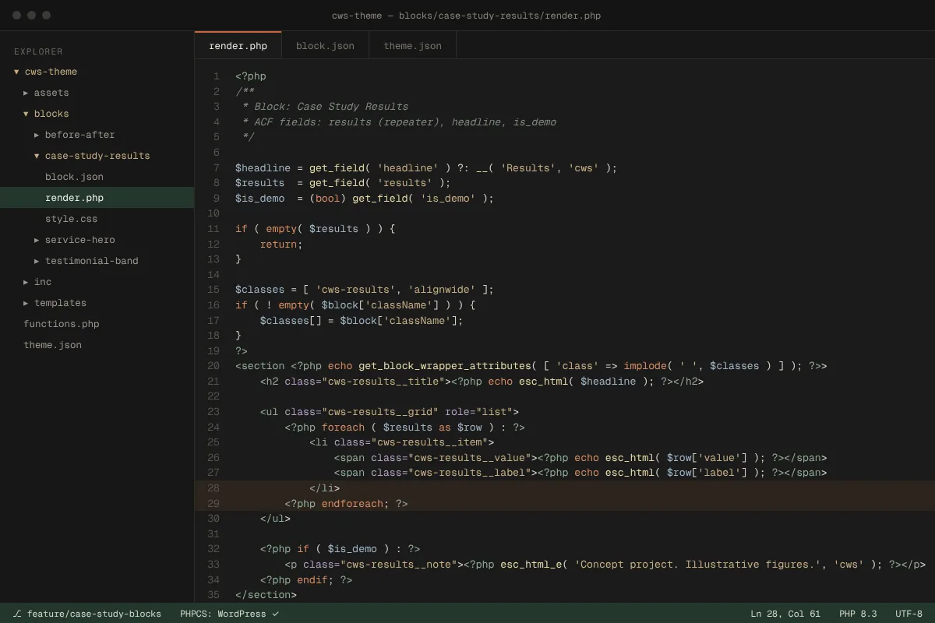Click the $is_demo assignment on line 9

point(365,199)
